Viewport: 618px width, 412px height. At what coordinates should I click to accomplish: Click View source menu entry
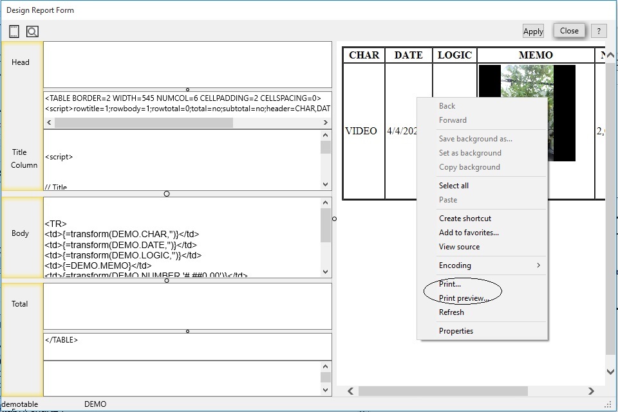[459, 247]
